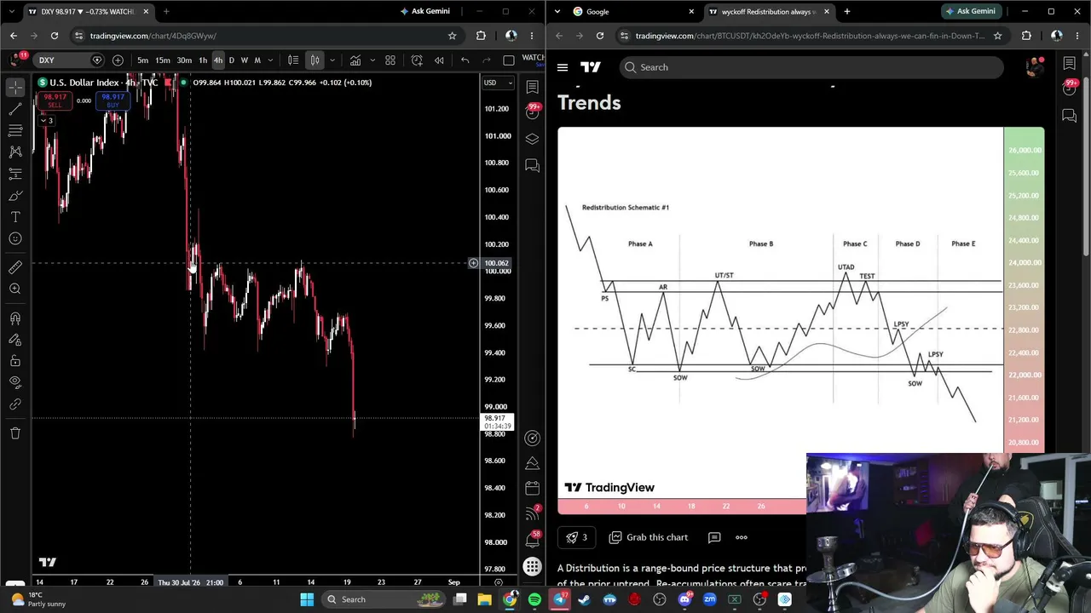Open Telegram from the taskbar
The height and width of the screenshot is (613, 1091).
pos(559,599)
